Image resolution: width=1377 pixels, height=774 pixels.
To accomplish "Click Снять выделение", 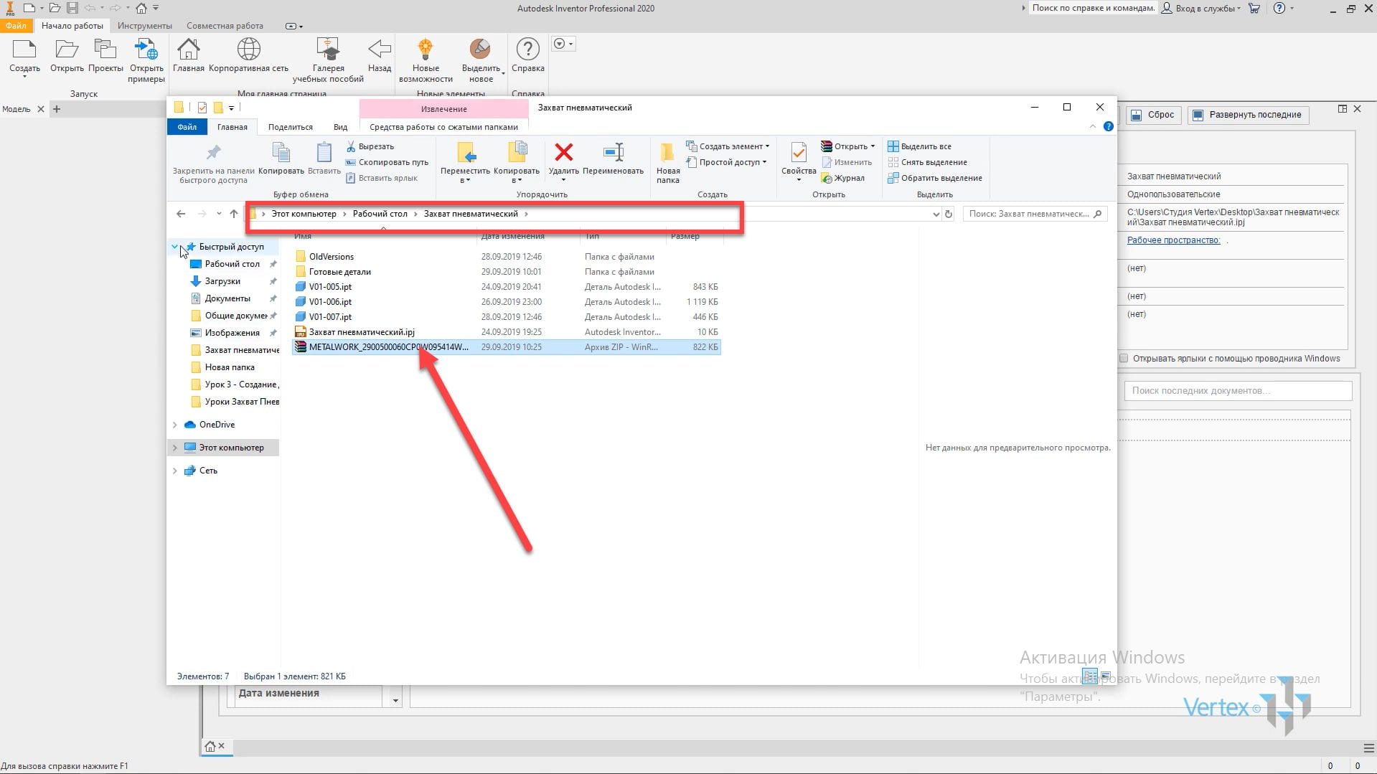I will (928, 162).
